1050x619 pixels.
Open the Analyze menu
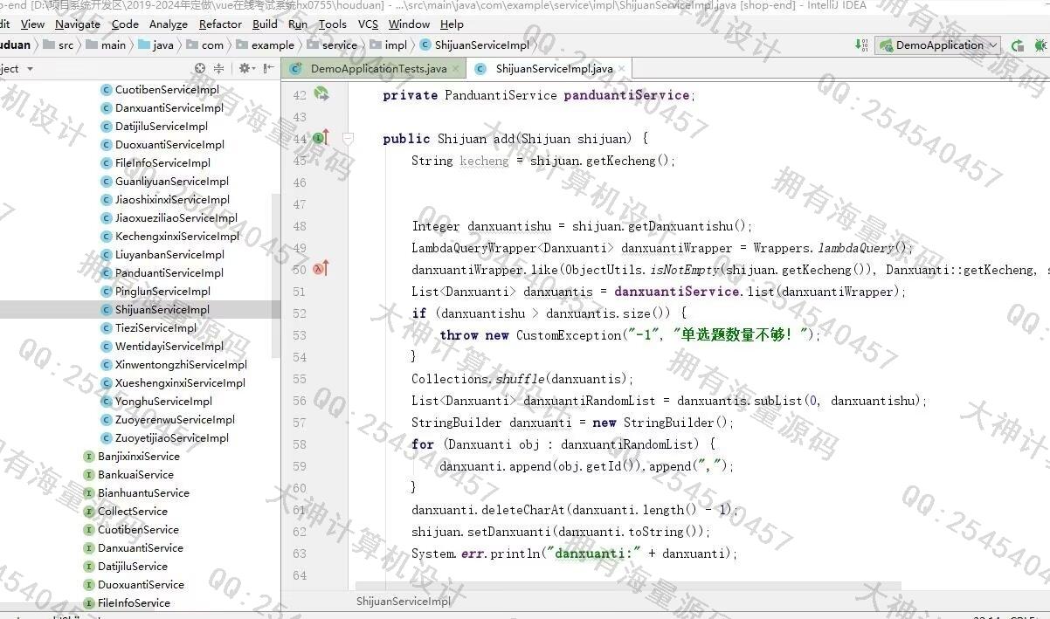(x=169, y=24)
